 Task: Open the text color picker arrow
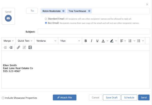coord(108,41)
